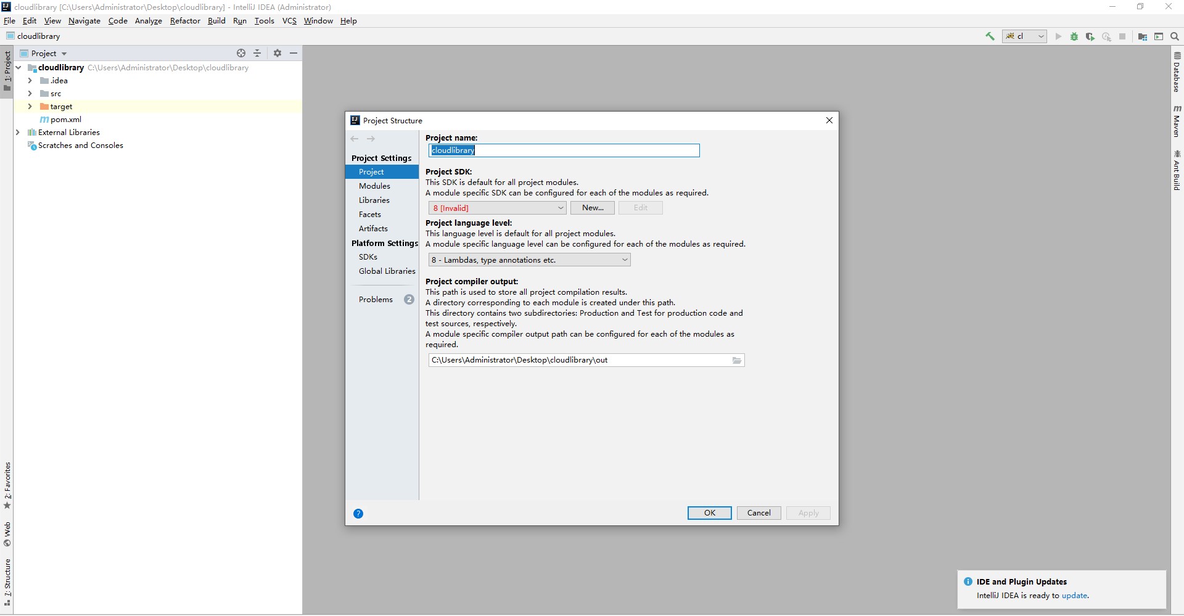Screen dimensions: 1184x616
Task: Click the Problems count badge
Action: click(409, 299)
